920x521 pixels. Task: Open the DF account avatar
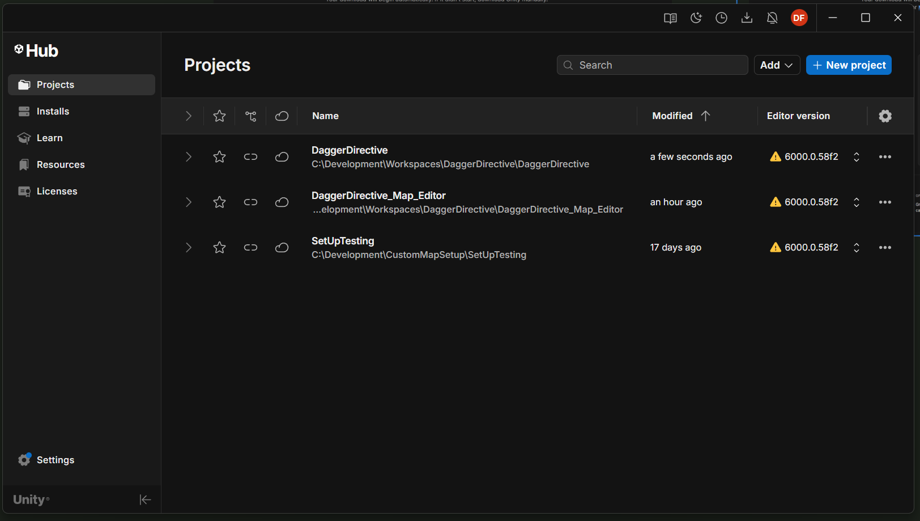click(799, 18)
